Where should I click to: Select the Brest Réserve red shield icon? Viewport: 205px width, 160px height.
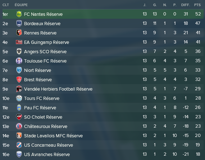pyautogui.click(x=19, y=79)
